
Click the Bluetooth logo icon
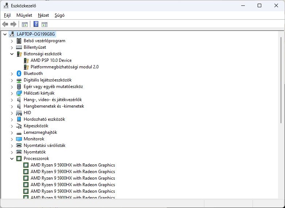click(19, 73)
